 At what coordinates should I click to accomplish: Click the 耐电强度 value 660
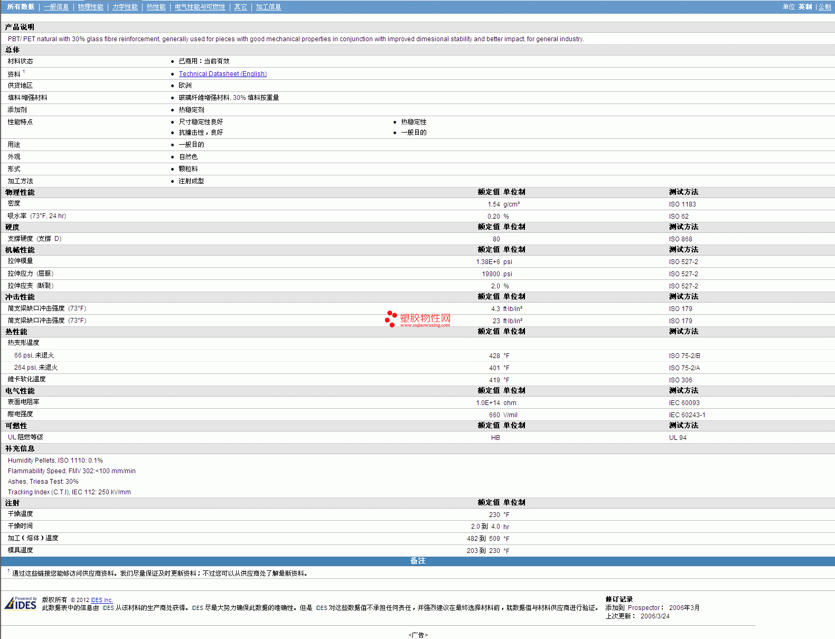point(494,415)
